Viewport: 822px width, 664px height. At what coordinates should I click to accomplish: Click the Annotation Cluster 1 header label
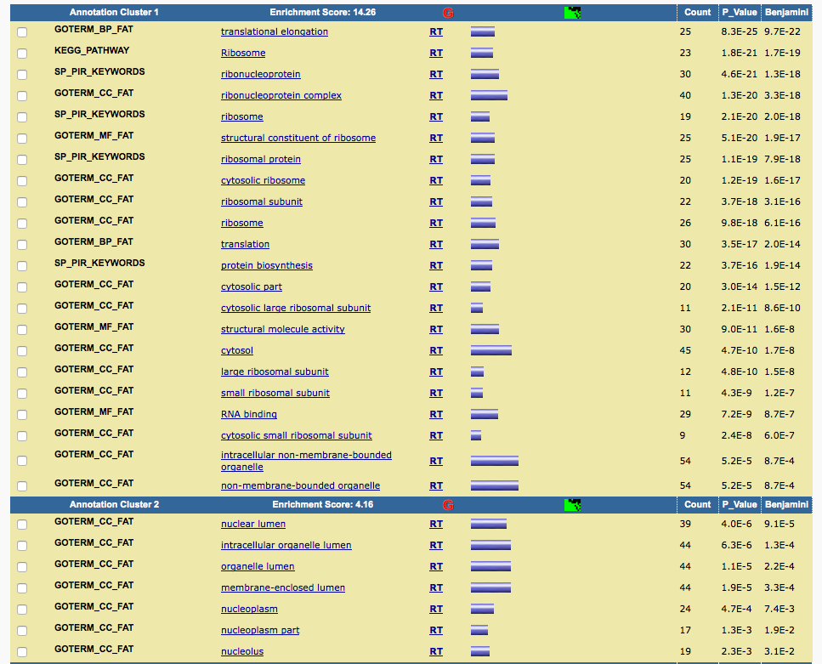click(x=114, y=12)
